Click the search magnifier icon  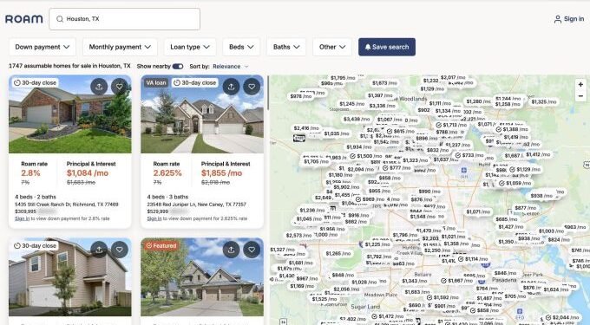click(x=60, y=19)
